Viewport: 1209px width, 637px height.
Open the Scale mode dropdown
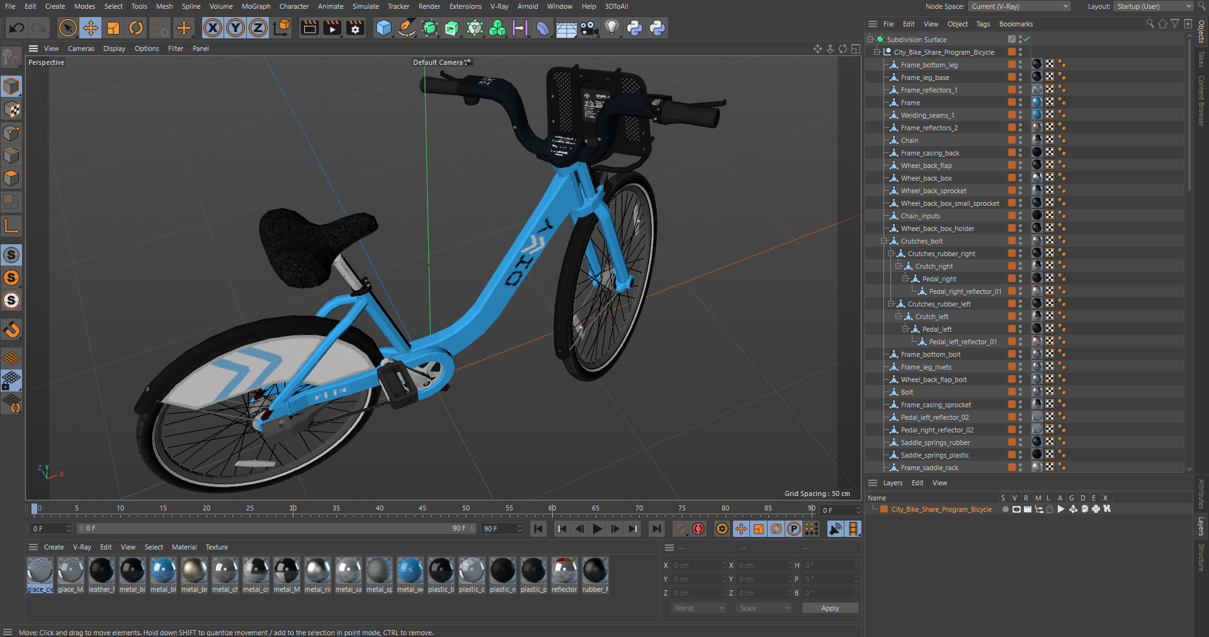point(764,608)
